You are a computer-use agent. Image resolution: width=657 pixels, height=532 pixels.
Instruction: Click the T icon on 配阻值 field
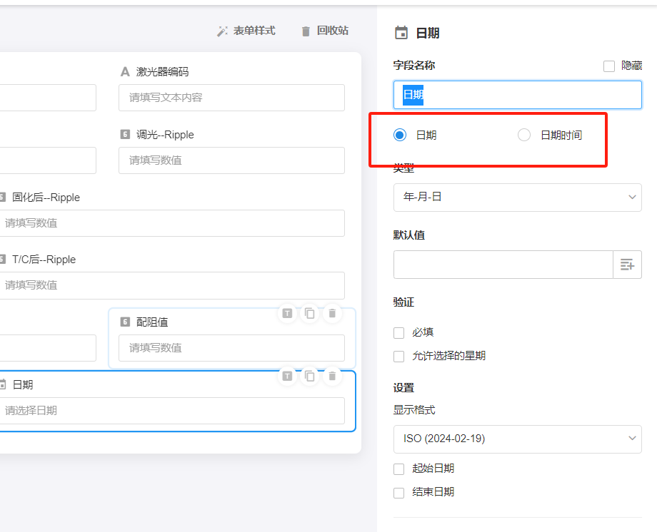click(287, 314)
